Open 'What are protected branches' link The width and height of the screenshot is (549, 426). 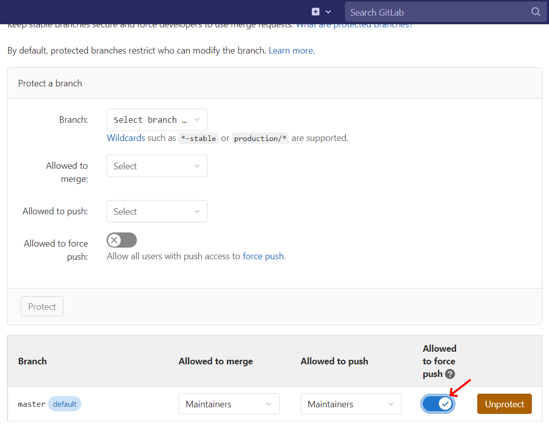(354, 25)
